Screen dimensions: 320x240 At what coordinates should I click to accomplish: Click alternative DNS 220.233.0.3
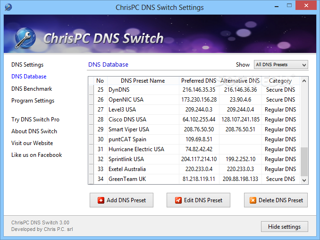tap(240, 169)
